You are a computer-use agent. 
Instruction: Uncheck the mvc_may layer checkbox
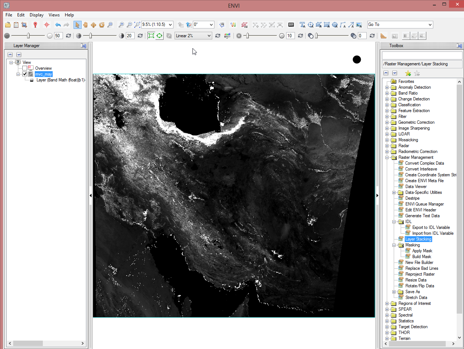[25, 74]
